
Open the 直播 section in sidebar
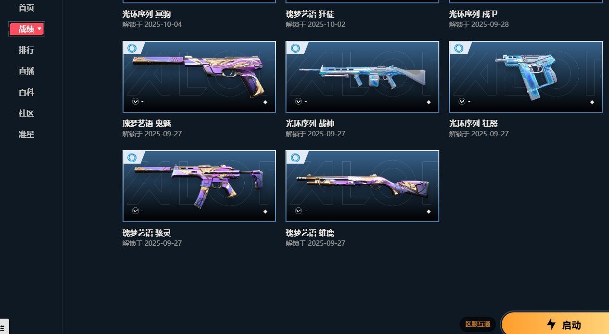pos(26,71)
